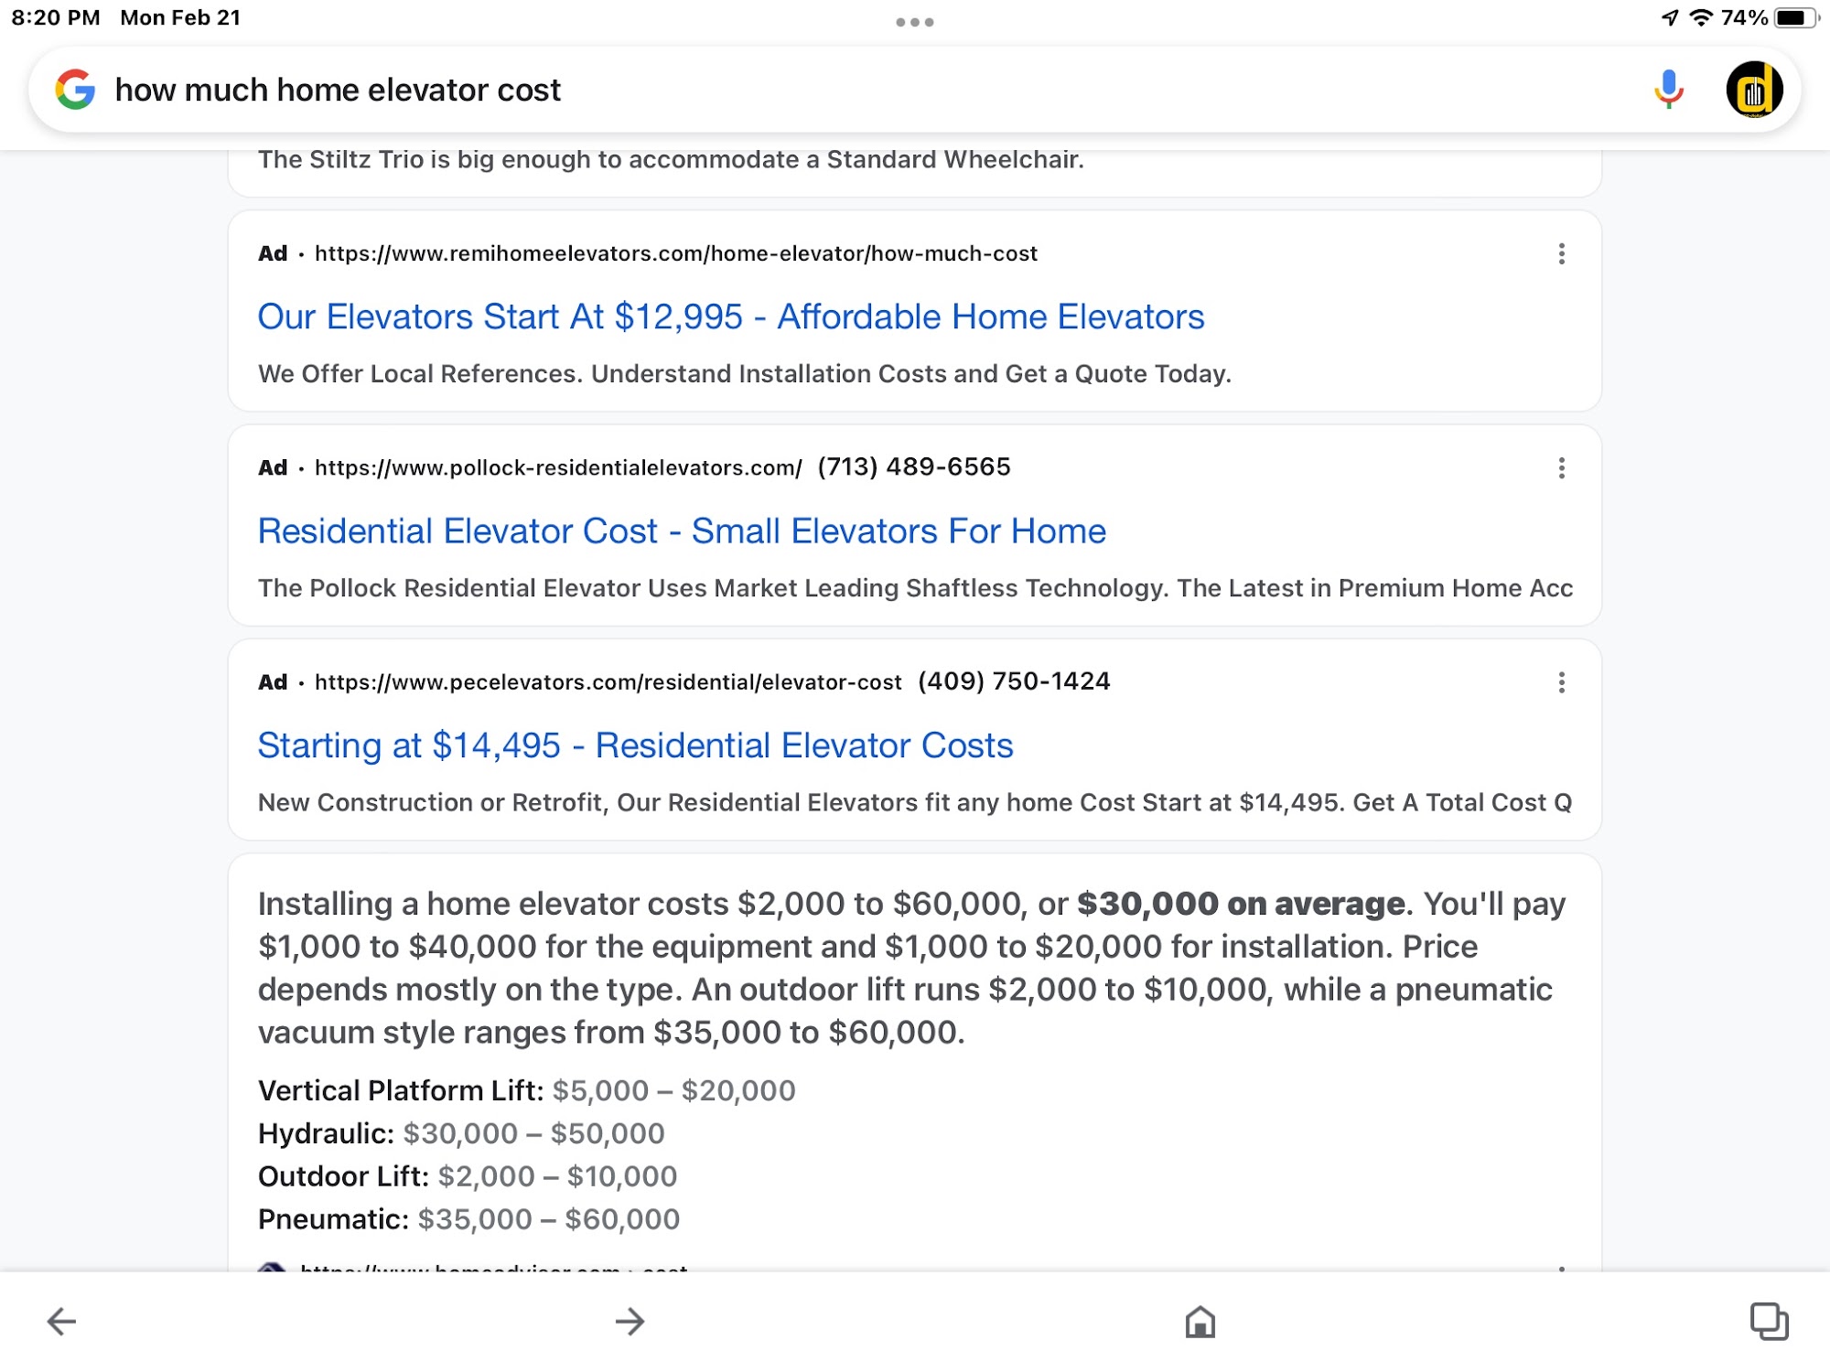Open 'Starting at $14,495' ad link
The image size is (1830, 1372).
pos(635,745)
